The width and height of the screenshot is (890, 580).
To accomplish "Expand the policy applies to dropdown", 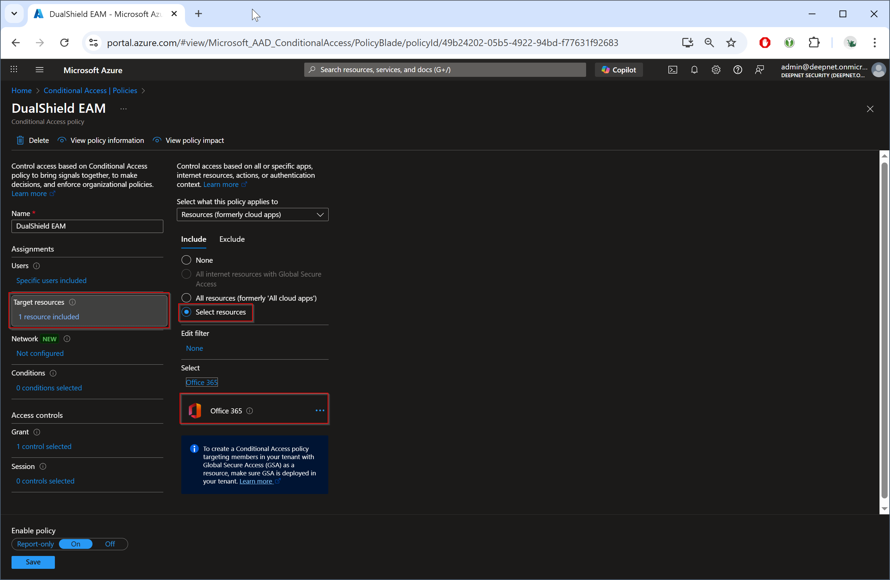I will tap(252, 215).
